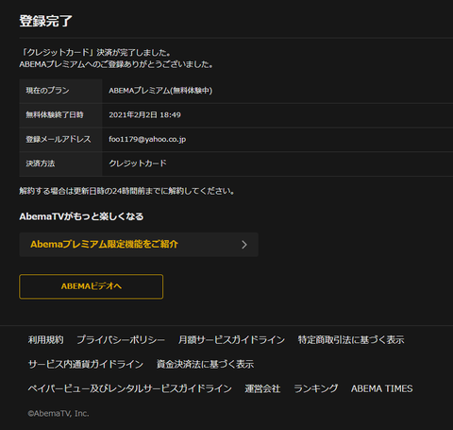Click クレジットカード payment method value
The height and width of the screenshot is (430, 453).
click(x=138, y=163)
